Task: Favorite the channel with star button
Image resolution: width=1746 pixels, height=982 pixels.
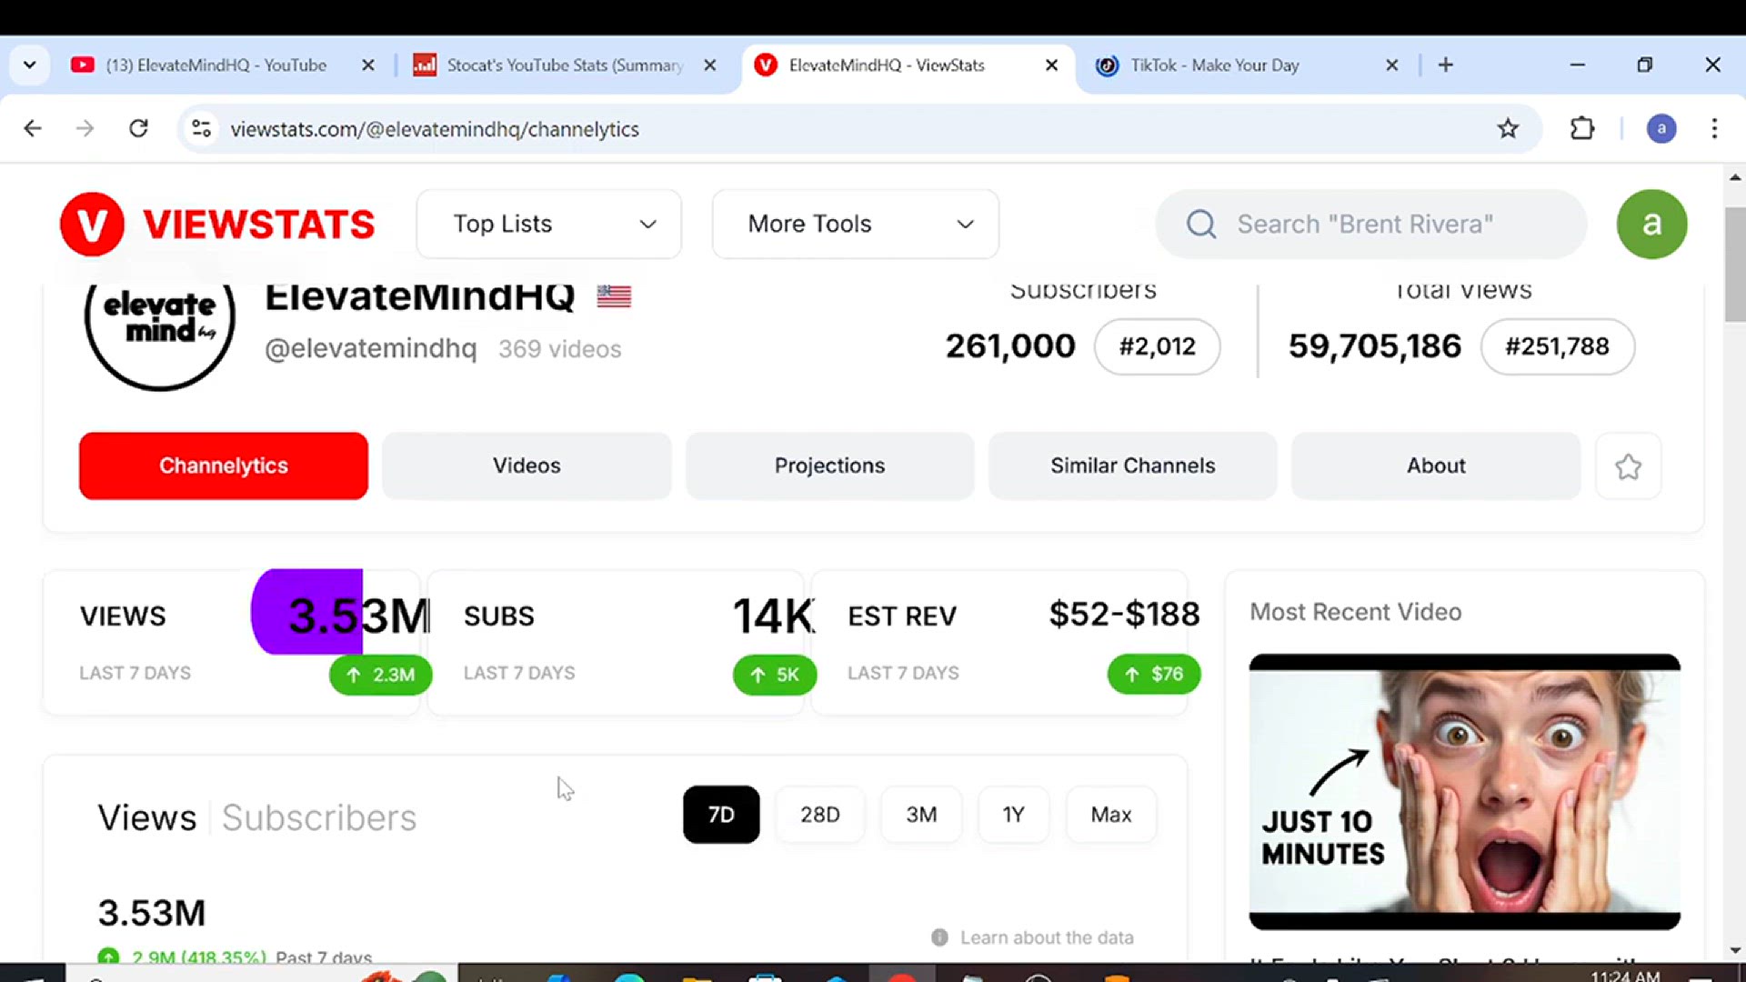Action: (1628, 466)
